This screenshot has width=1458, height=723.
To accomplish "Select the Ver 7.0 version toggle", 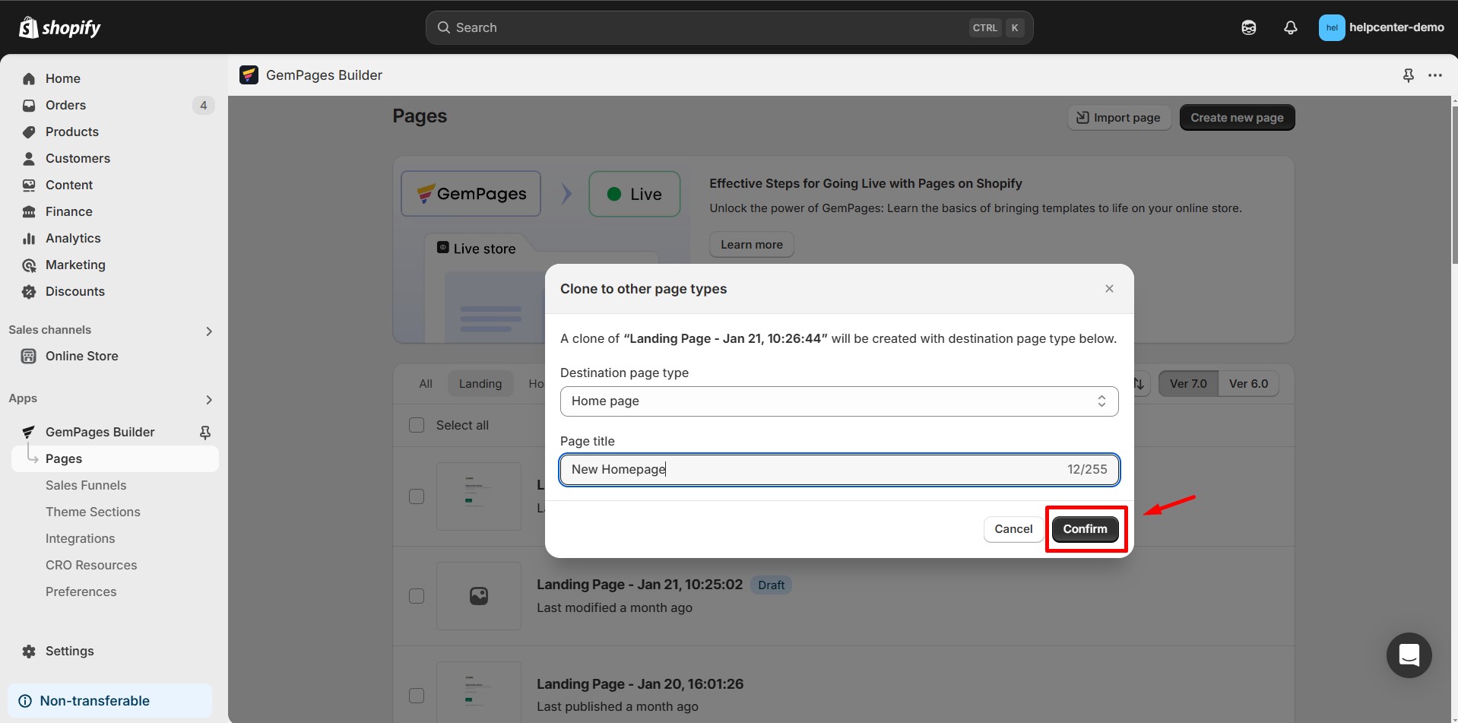I will (x=1188, y=383).
